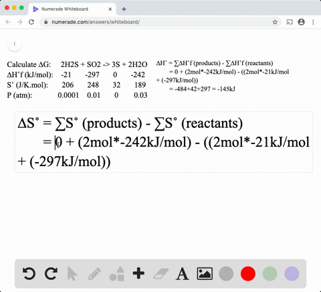Click the 'P (atm):' row label
321x292 pixels.
click(x=19, y=95)
